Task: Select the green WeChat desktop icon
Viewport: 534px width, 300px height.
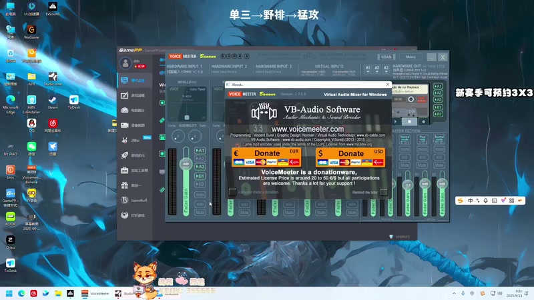Action: 31,149
